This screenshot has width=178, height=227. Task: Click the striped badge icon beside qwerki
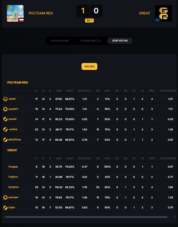5,119
